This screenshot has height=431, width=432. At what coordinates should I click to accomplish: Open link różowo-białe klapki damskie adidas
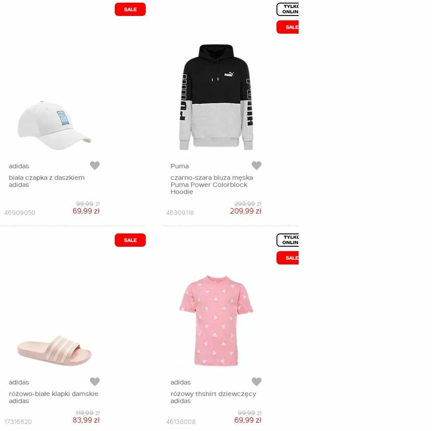[x=54, y=397]
